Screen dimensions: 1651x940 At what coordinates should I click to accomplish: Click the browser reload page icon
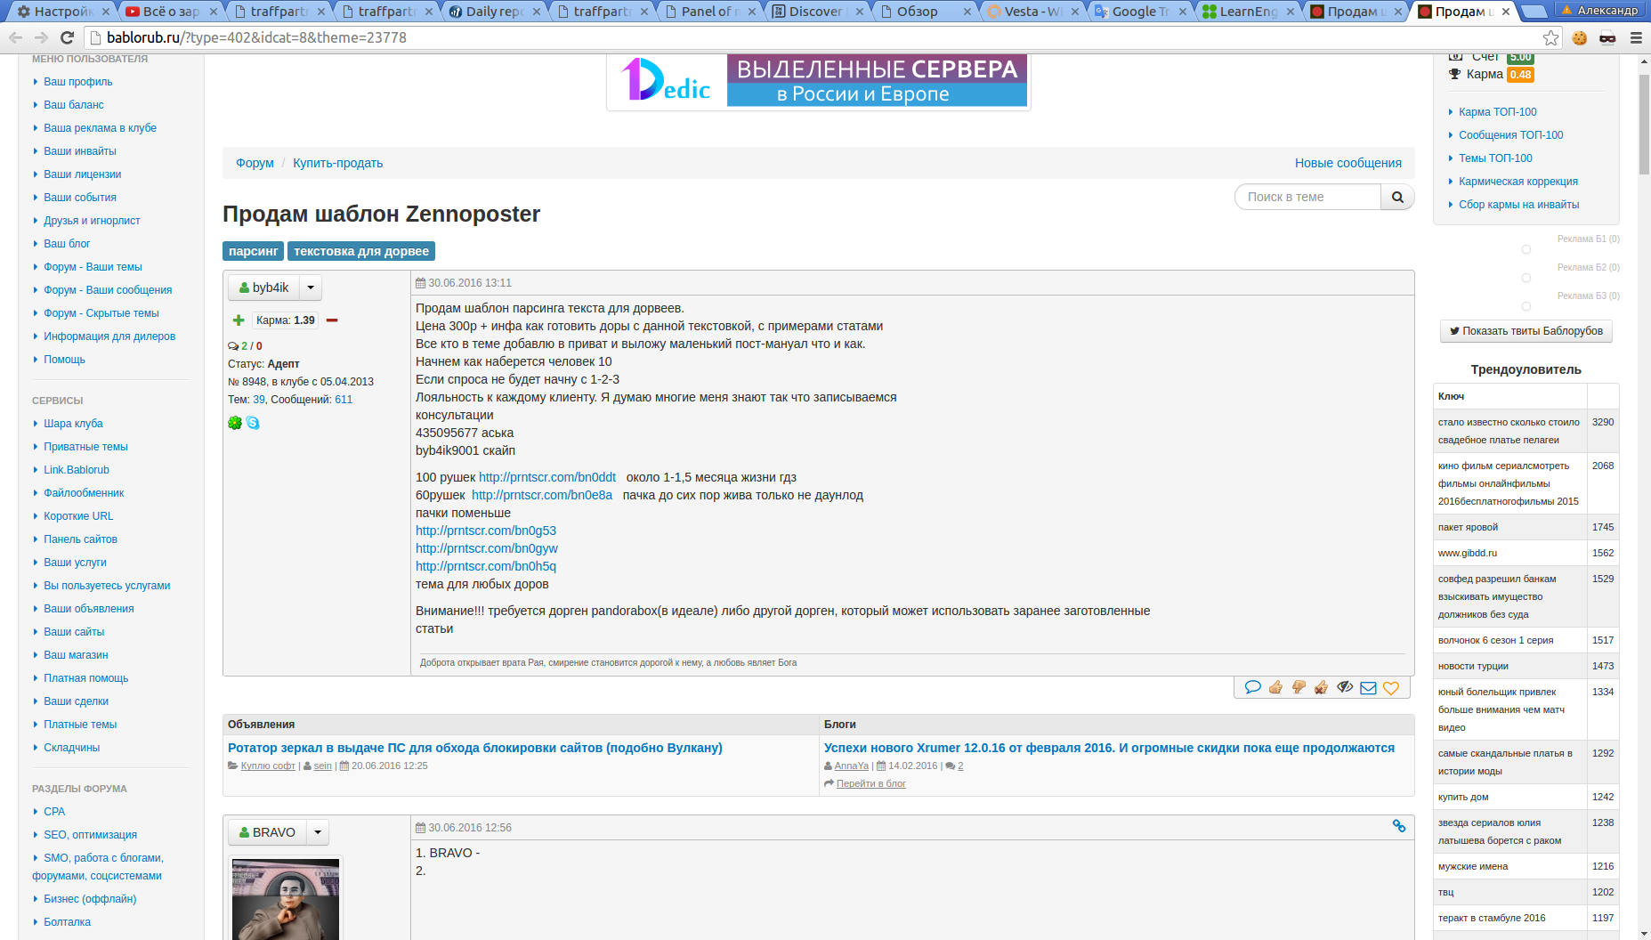[x=67, y=37]
